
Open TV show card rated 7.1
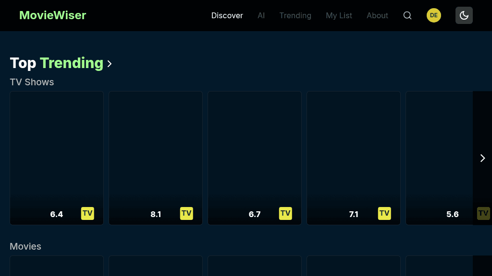[354, 158]
